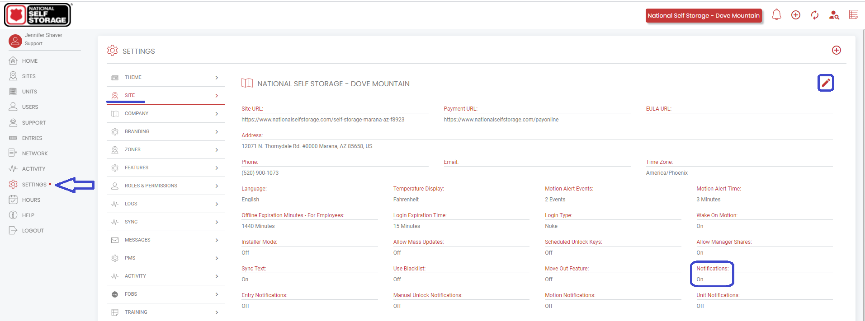Image resolution: width=865 pixels, height=321 pixels.
Task: Edit site details with pencil icon
Action: [x=826, y=83]
